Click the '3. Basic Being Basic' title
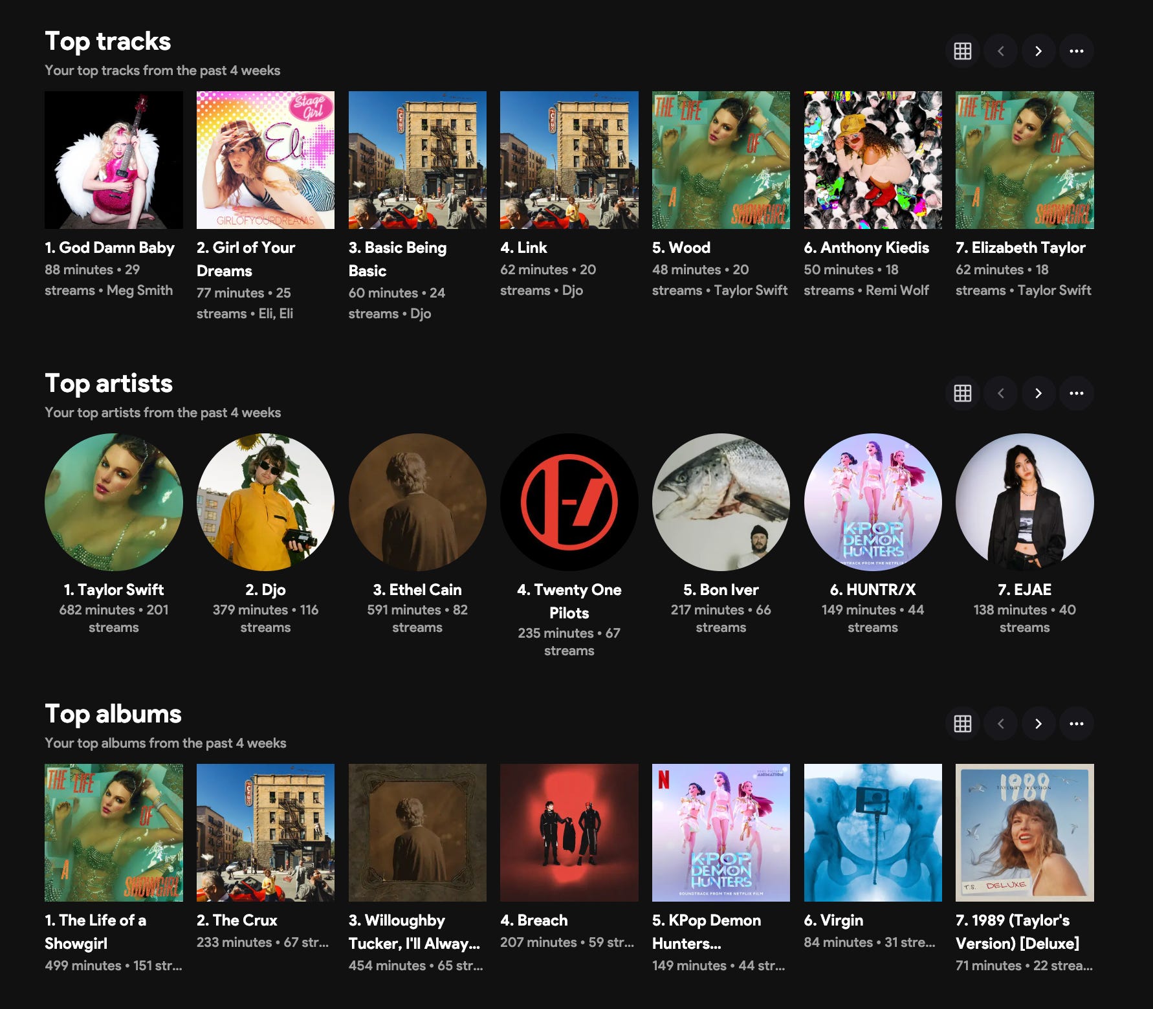Viewport: 1153px width, 1009px height. point(397,259)
